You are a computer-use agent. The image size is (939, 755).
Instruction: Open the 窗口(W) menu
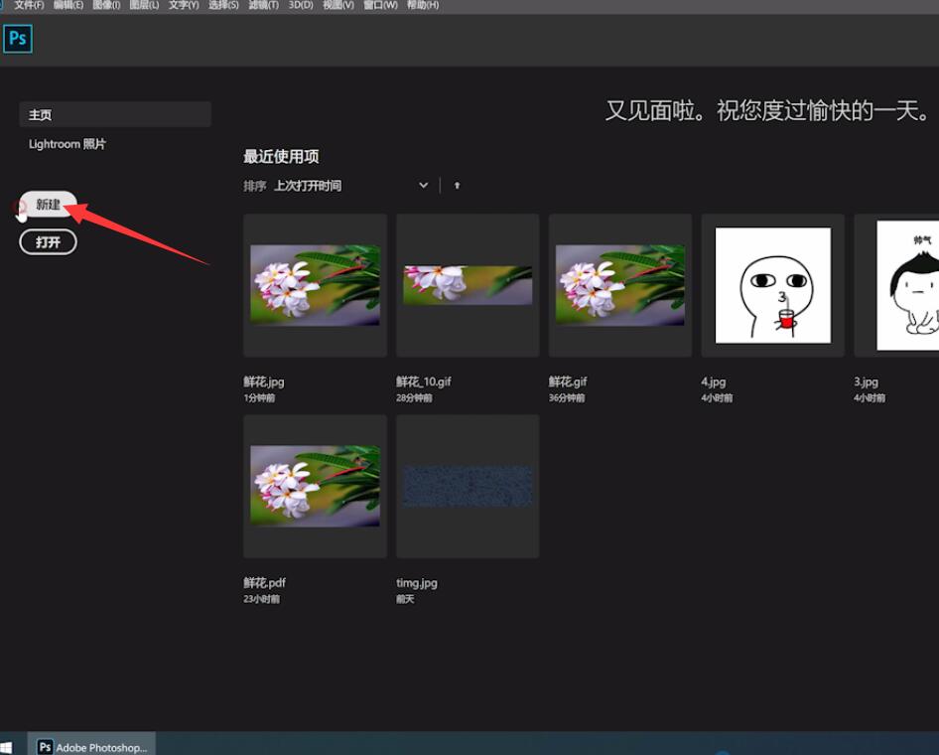tap(380, 5)
